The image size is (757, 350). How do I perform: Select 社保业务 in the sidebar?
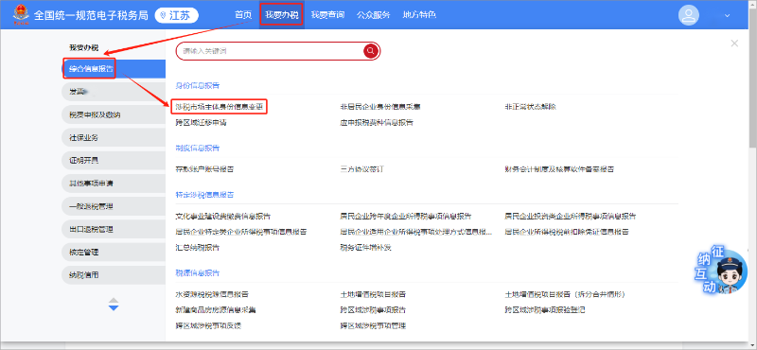point(114,137)
